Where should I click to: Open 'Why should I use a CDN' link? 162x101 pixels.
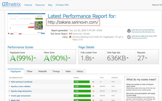pos(139,38)
